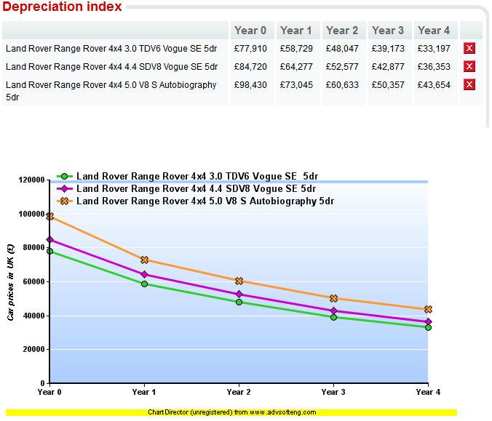
Task: Click green Year 0 data point
Action: coord(50,251)
